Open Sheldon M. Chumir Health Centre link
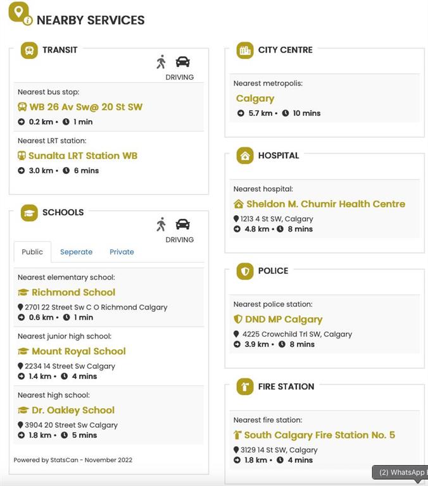 click(x=325, y=204)
